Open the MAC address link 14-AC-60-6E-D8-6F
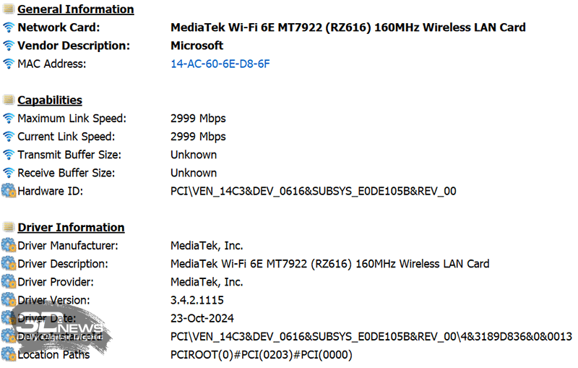This screenshot has width=578, height=368. coord(220,64)
